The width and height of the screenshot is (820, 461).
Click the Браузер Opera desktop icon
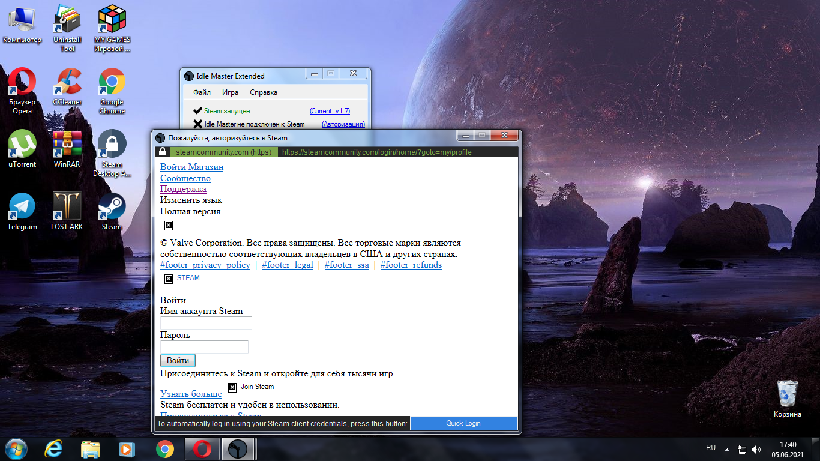point(22,91)
